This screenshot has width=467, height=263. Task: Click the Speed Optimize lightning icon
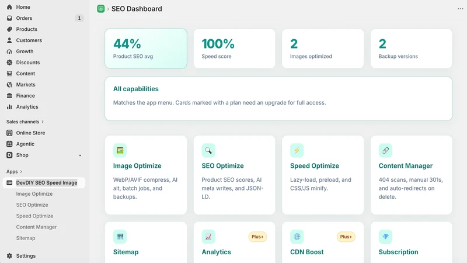click(x=297, y=150)
